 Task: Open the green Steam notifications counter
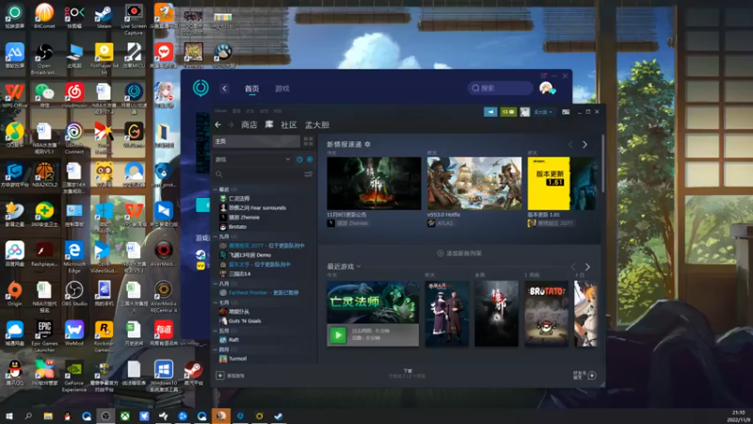pyautogui.click(x=508, y=111)
